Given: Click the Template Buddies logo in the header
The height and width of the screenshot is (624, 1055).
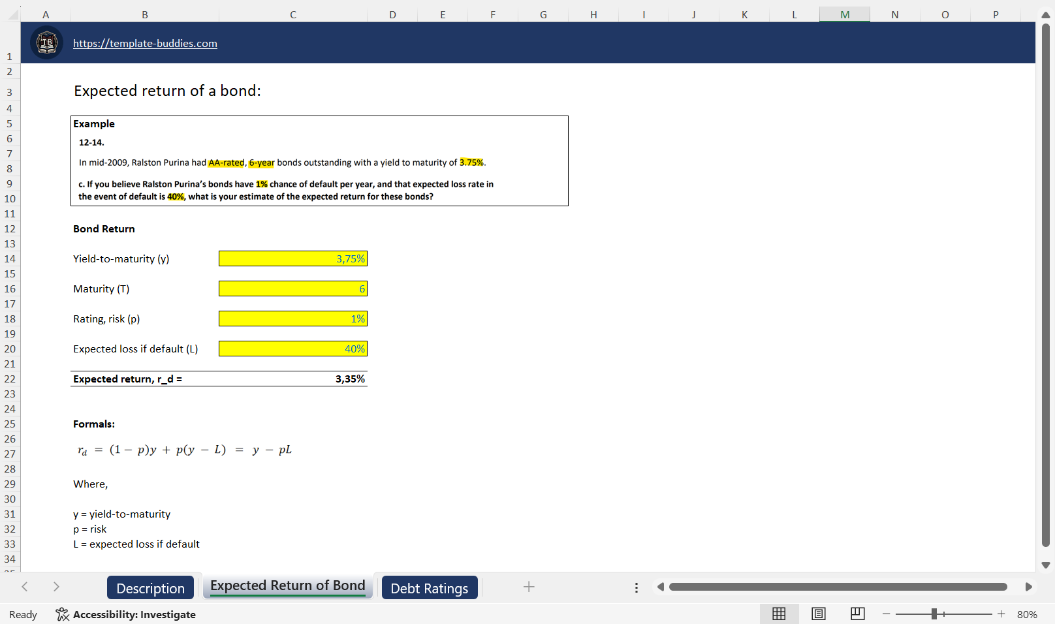Looking at the screenshot, I should (x=46, y=42).
